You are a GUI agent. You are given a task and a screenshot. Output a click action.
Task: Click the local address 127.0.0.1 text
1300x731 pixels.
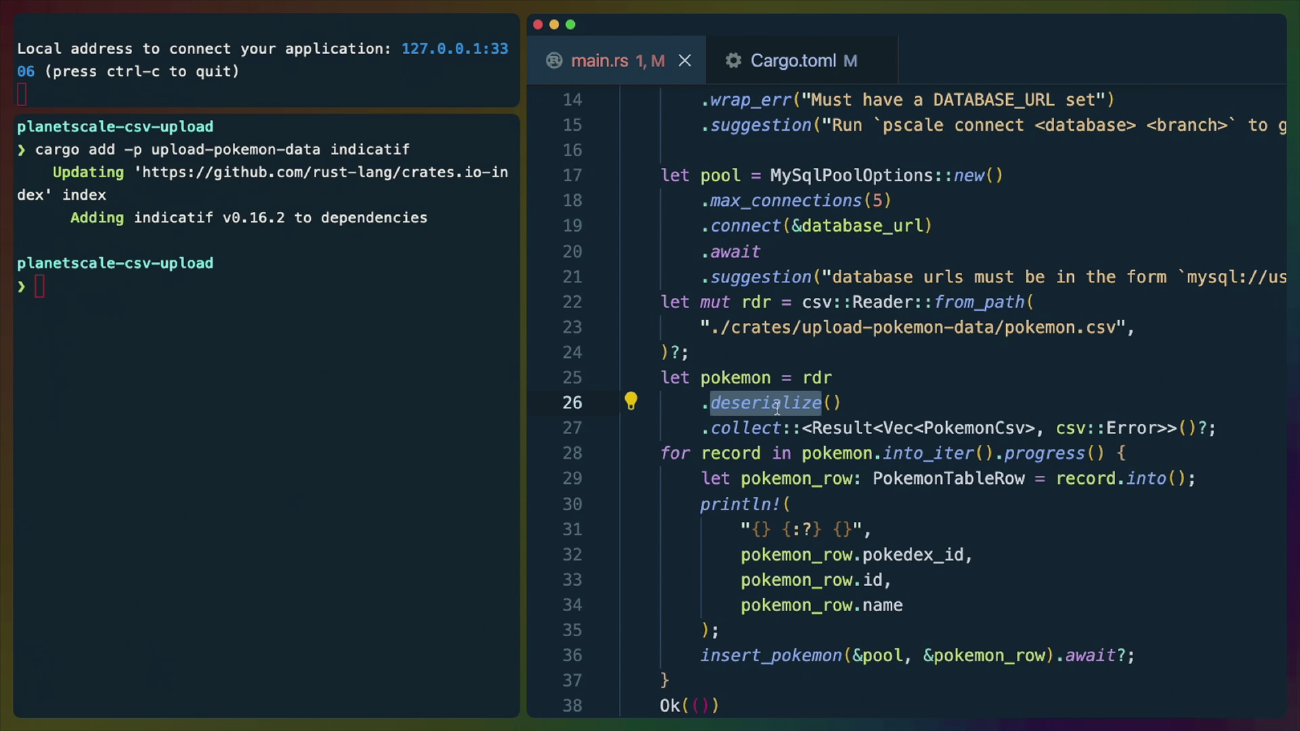(455, 48)
